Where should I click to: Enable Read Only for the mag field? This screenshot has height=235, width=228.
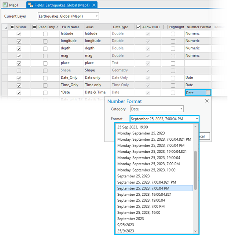45,56
